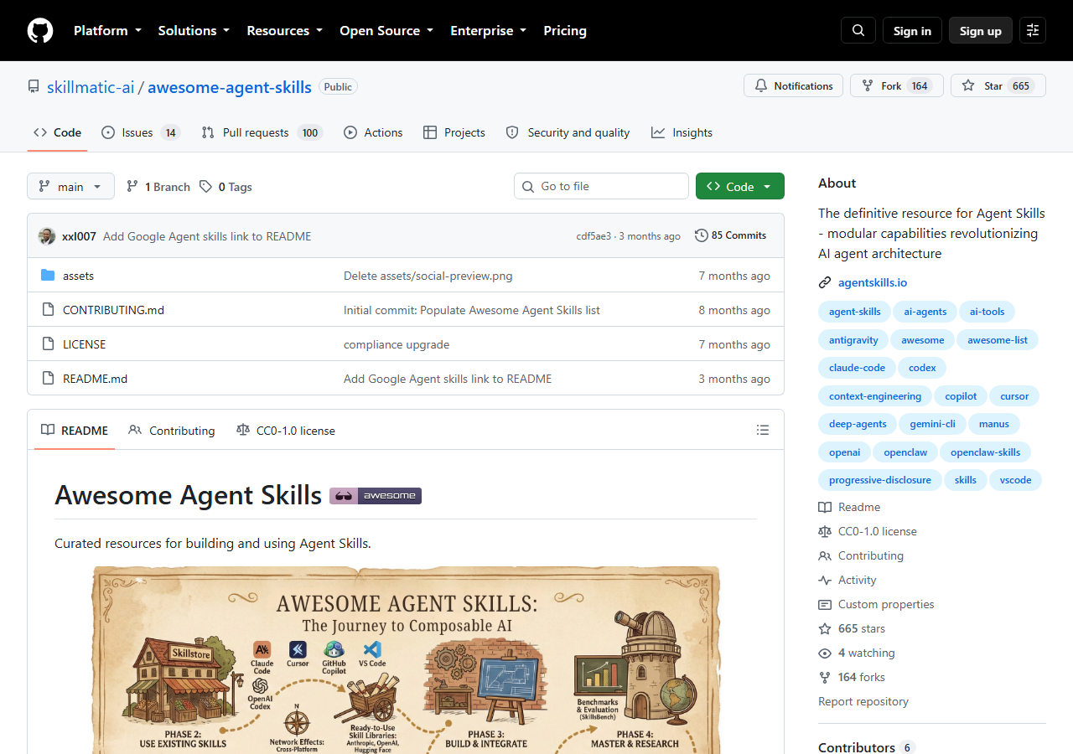Click the 164 forks icon in About
Image resolution: width=1073 pixels, height=754 pixels.
click(x=825, y=677)
